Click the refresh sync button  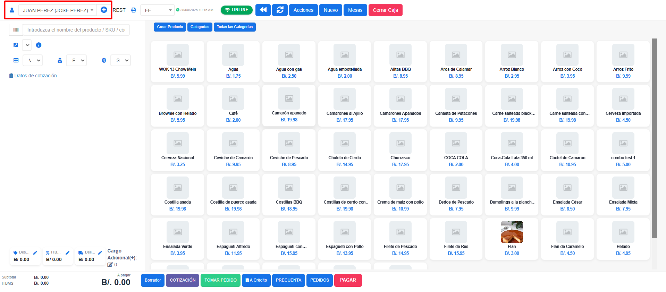click(x=280, y=10)
